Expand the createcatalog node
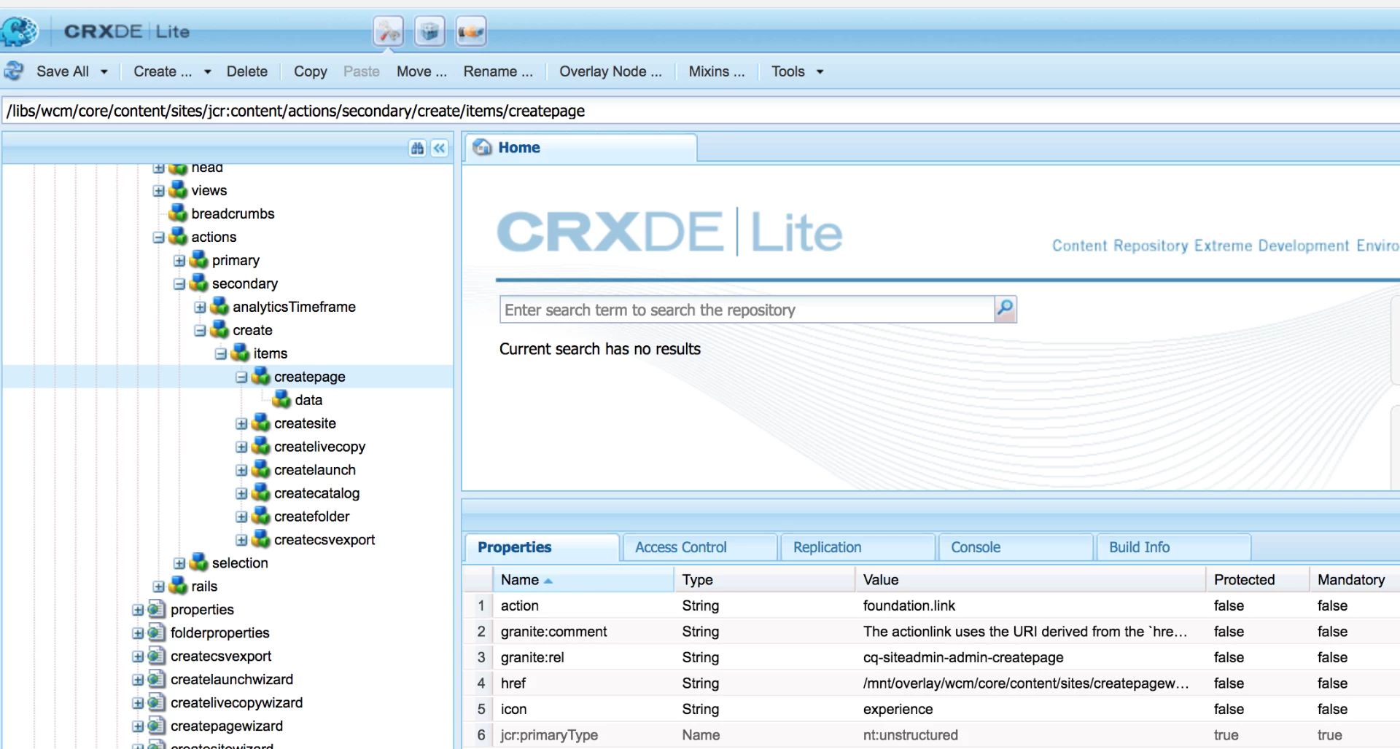Screen dimensions: 1400x749 [x=241, y=494]
